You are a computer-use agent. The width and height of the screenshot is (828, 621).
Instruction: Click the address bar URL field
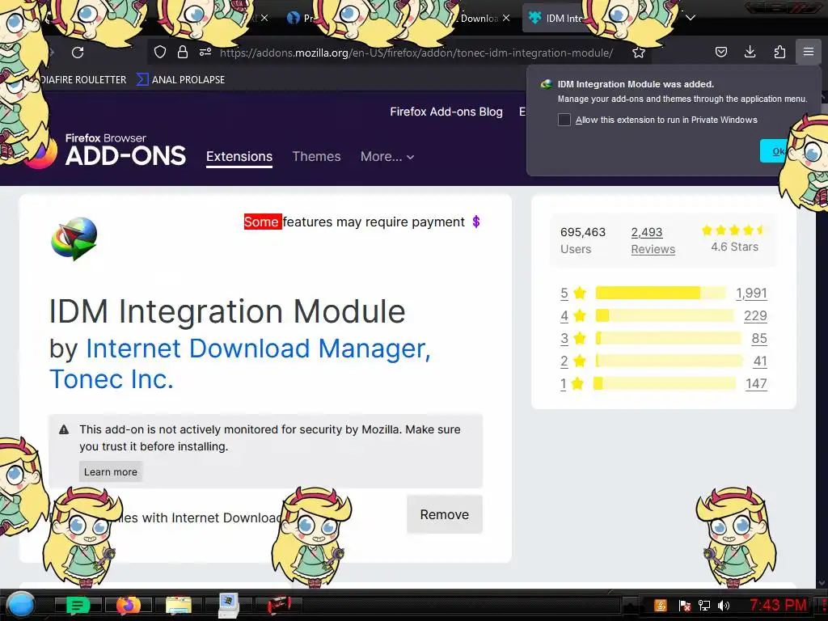(x=416, y=53)
